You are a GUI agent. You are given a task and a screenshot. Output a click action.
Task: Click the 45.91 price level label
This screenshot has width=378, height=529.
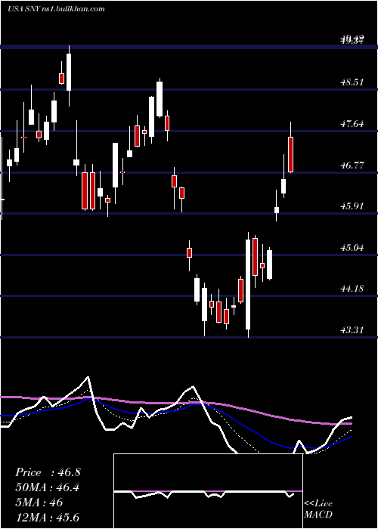(352, 206)
